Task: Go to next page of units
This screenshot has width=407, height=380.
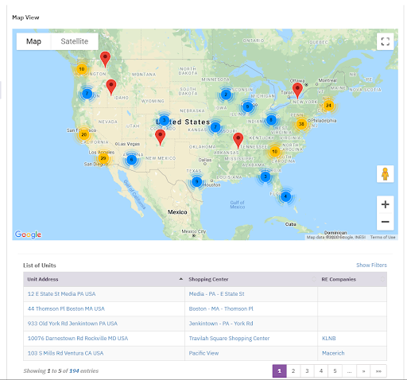Action: click(x=363, y=371)
